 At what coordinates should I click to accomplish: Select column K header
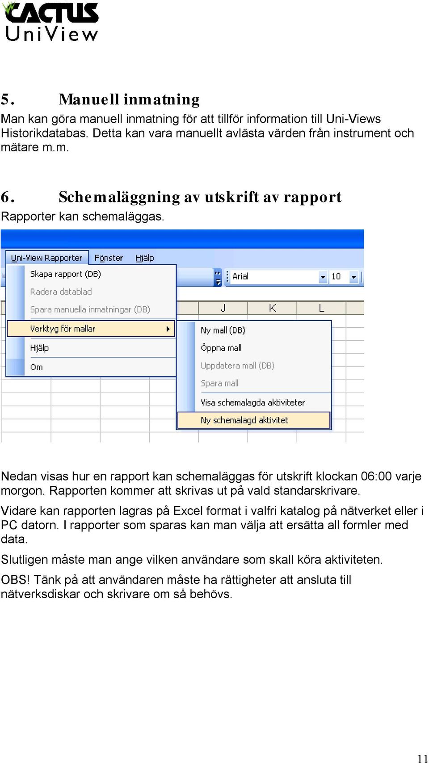(272, 308)
